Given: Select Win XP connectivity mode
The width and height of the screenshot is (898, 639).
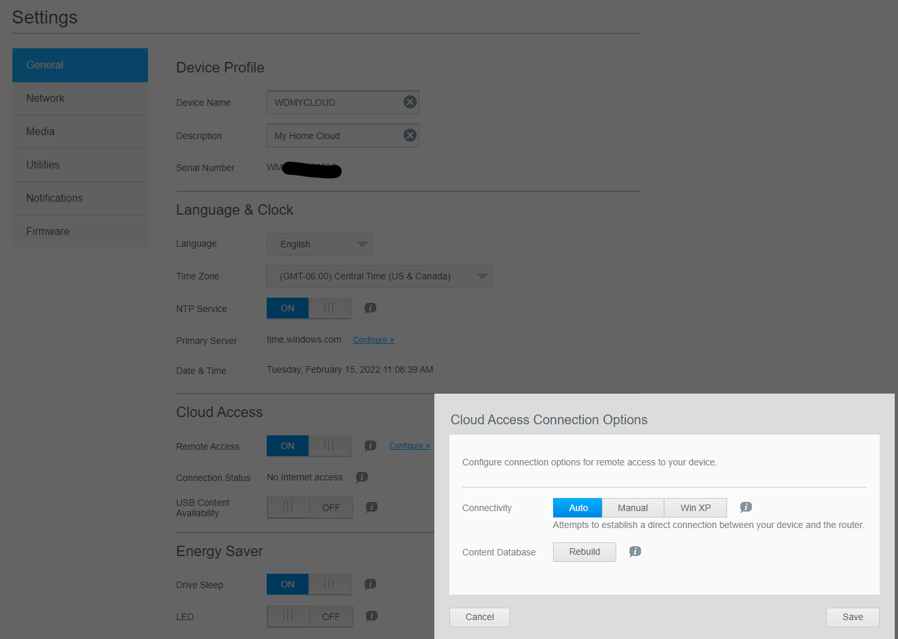Looking at the screenshot, I should pyautogui.click(x=696, y=508).
